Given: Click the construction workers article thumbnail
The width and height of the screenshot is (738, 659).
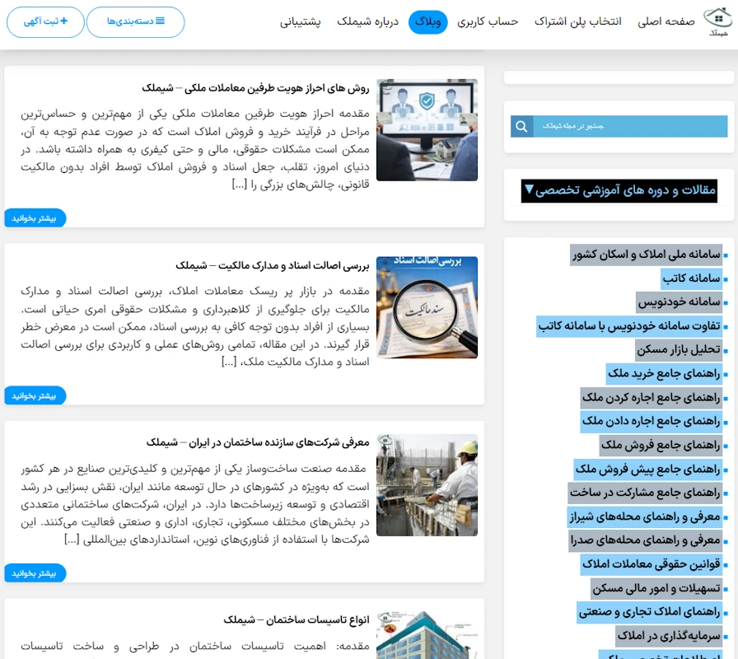Looking at the screenshot, I should point(427,484).
